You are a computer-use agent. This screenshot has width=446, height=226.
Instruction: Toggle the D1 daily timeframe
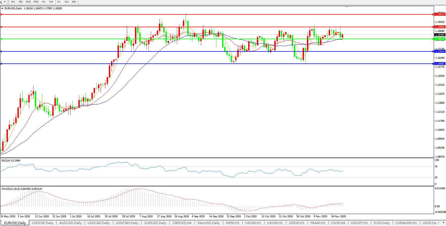click(59, 2)
